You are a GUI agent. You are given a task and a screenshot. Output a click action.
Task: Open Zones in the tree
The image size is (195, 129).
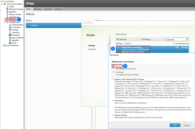pos(14,43)
